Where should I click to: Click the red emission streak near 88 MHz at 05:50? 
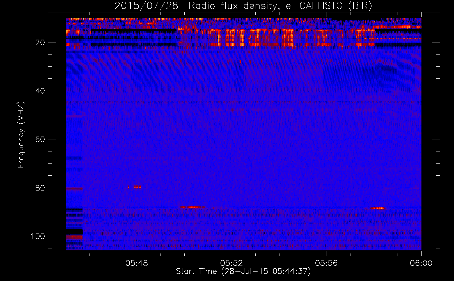pyautogui.click(x=192, y=207)
